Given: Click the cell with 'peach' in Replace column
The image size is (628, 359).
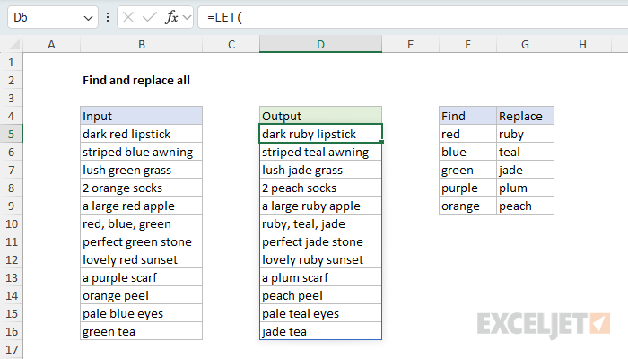Looking at the screenshot, I should point(525,206).
